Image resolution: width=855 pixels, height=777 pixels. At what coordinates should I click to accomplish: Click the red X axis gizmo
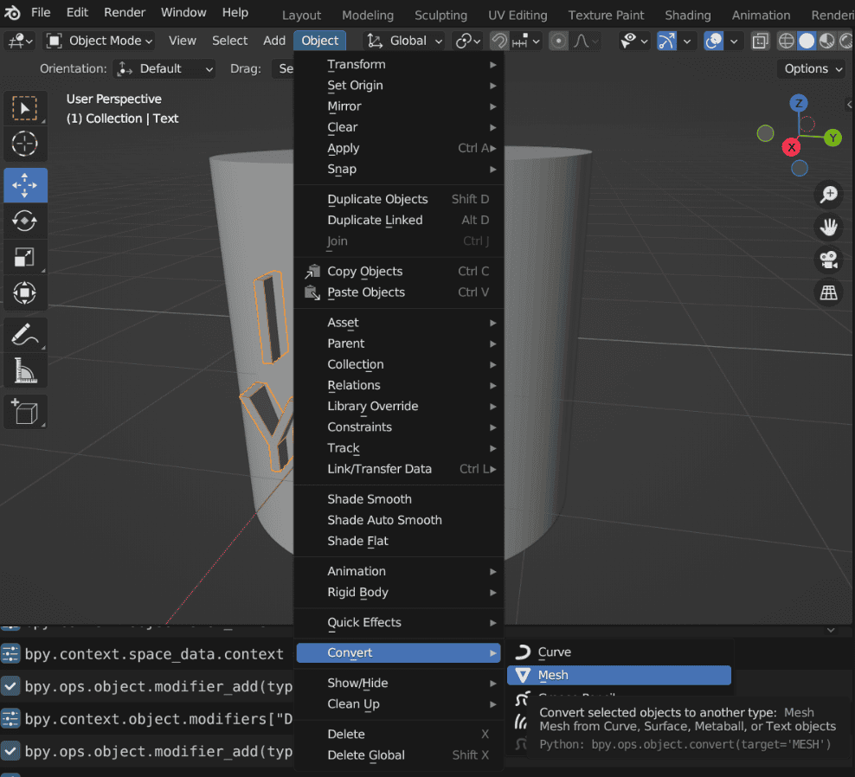click(x=791, y=147)
